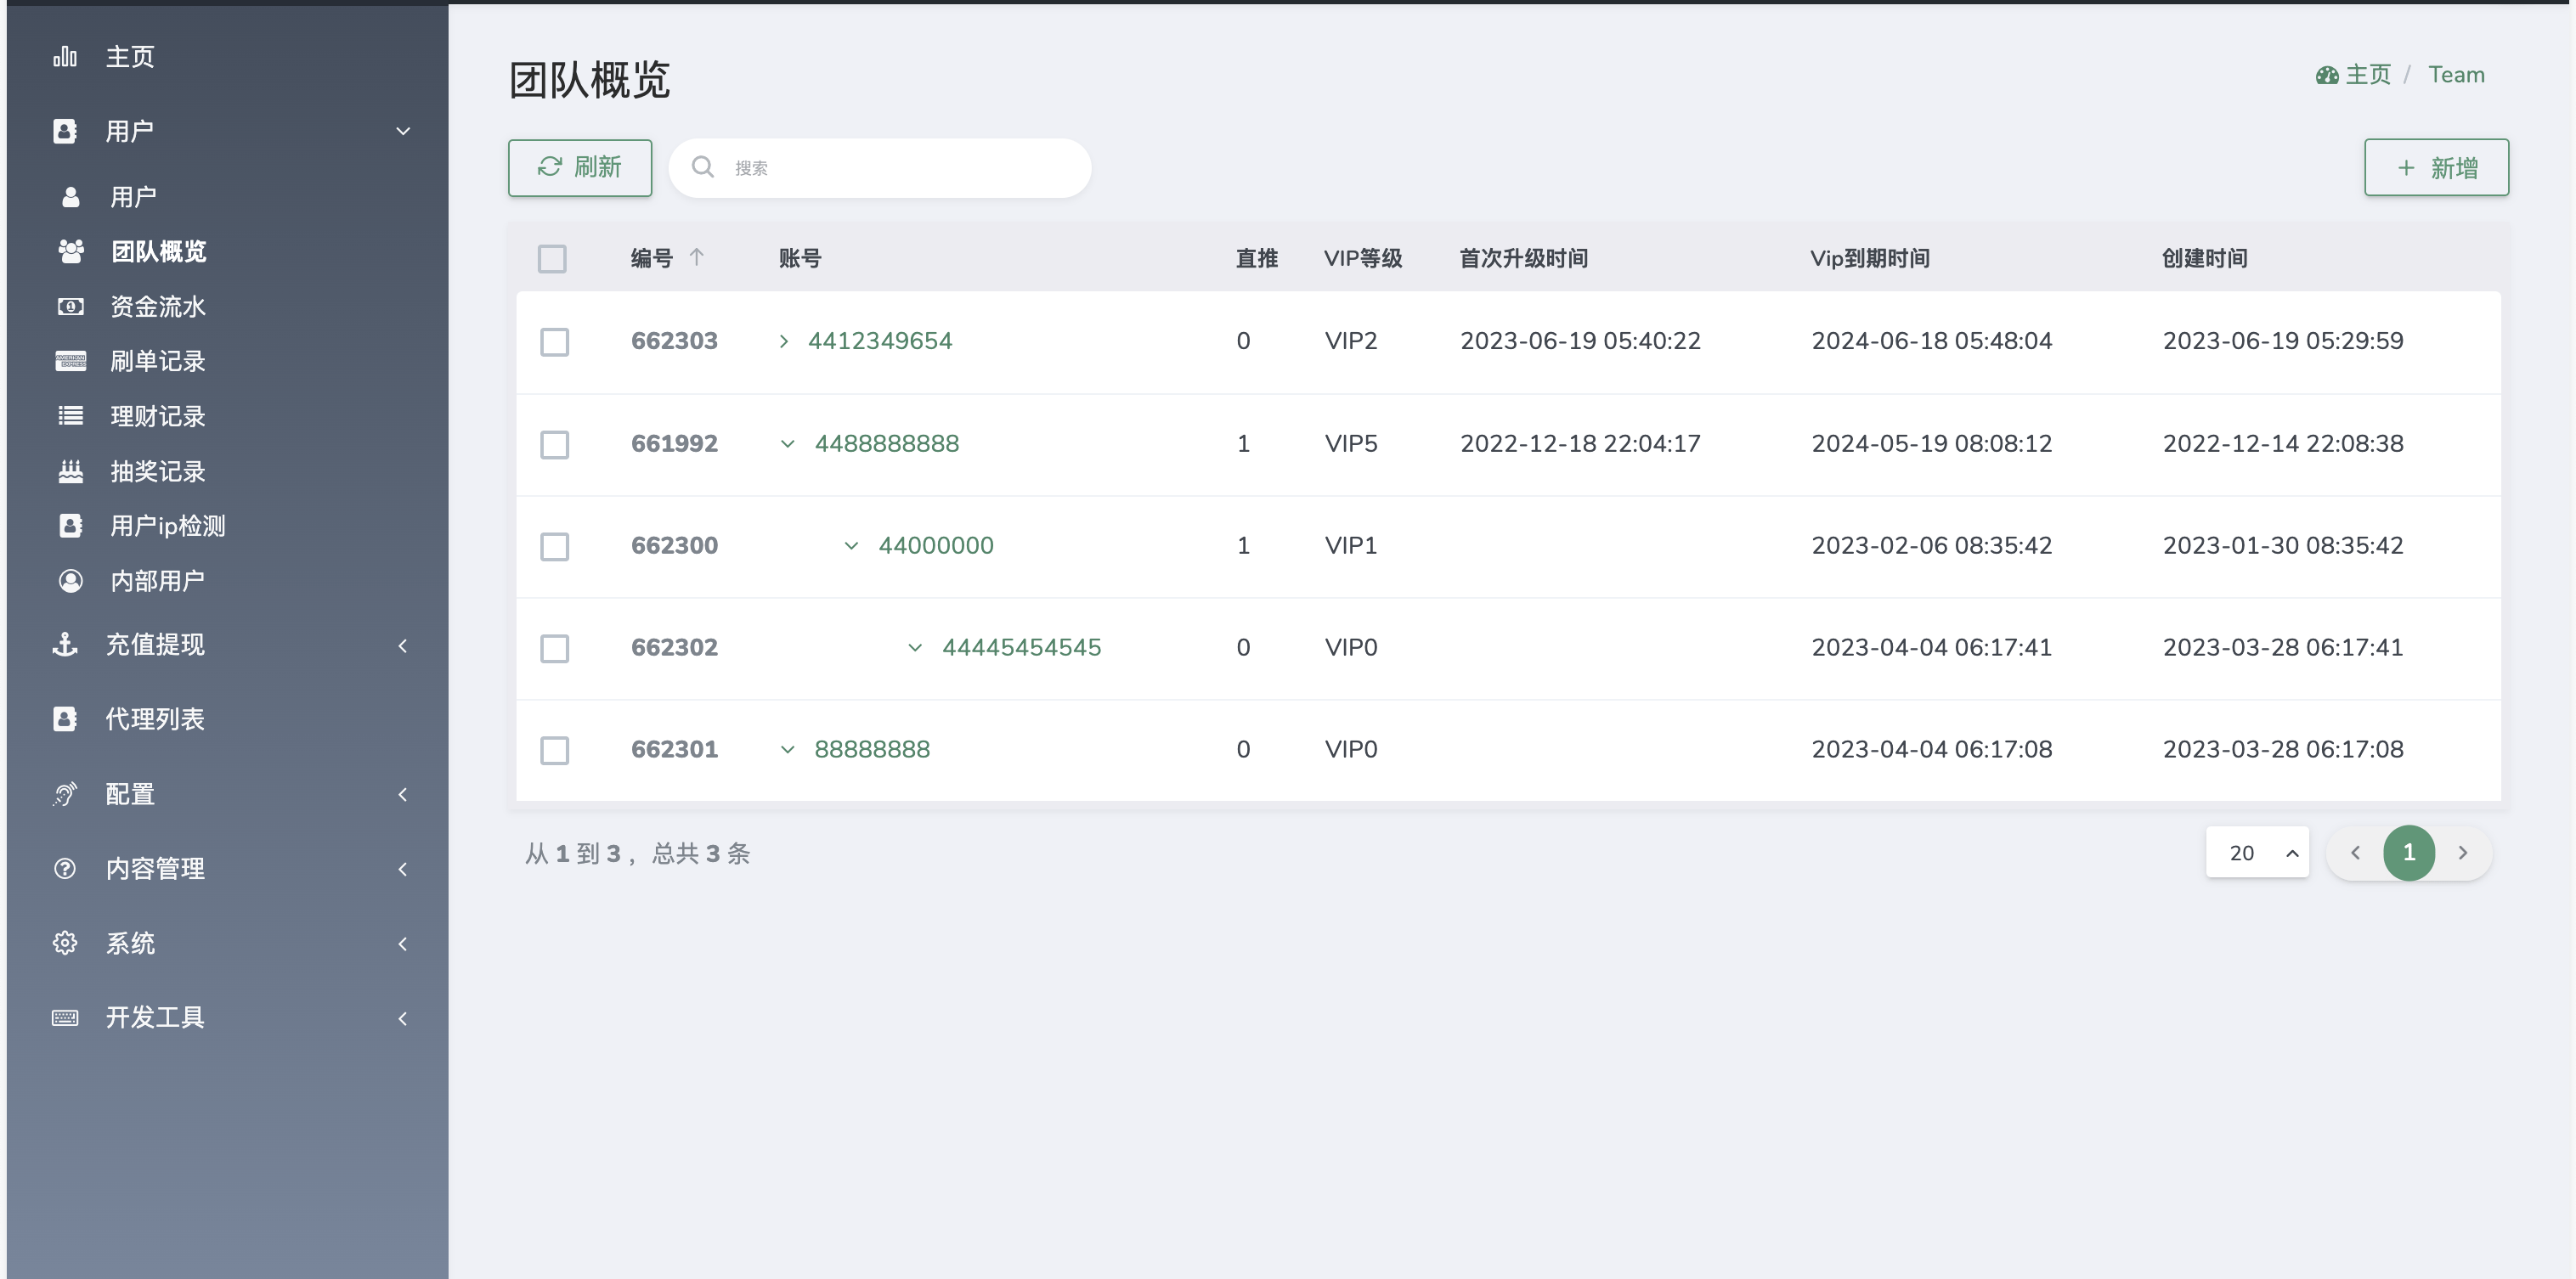Click the 用户ip检测 badge icon
Screen dimensions: 2576x1279
coord(70,526)
